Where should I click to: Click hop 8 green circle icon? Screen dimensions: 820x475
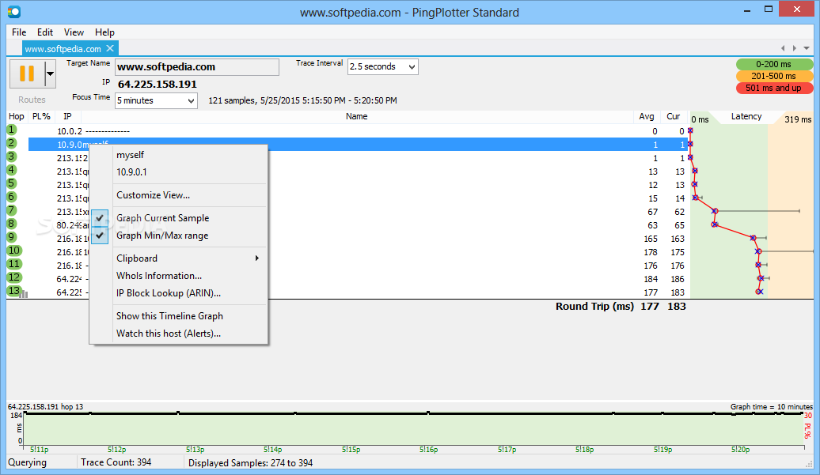[12, 224]
